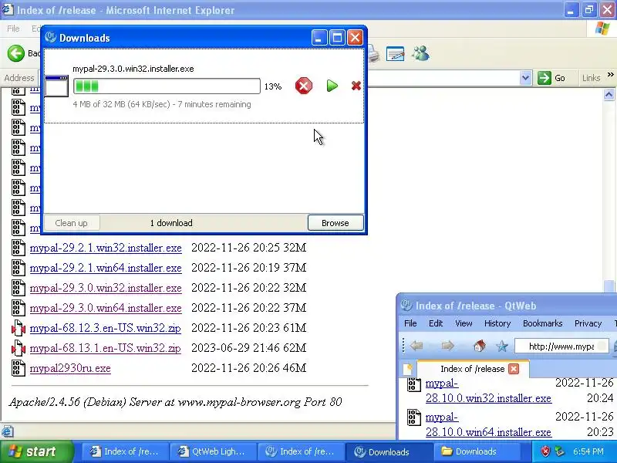Click the Go button next to address bar
The image size is (617, 463).
(x=552, y=78)
